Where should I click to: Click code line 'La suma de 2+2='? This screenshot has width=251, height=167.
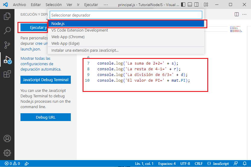[138, 63]
